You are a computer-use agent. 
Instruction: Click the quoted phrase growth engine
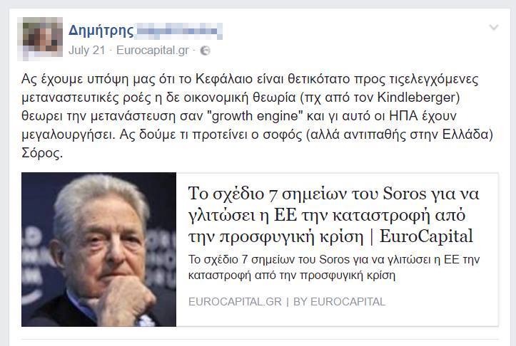click(255, 116)
